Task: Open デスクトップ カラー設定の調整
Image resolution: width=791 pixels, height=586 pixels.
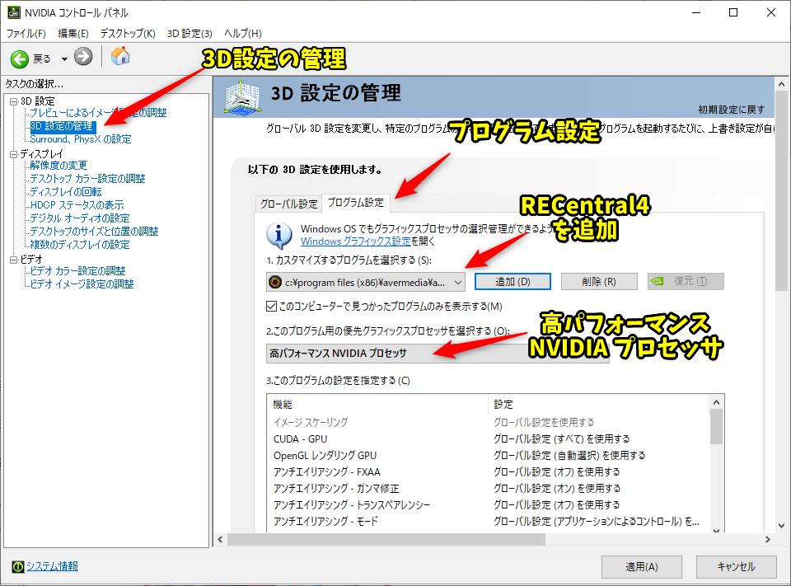Action: [87, 179]
